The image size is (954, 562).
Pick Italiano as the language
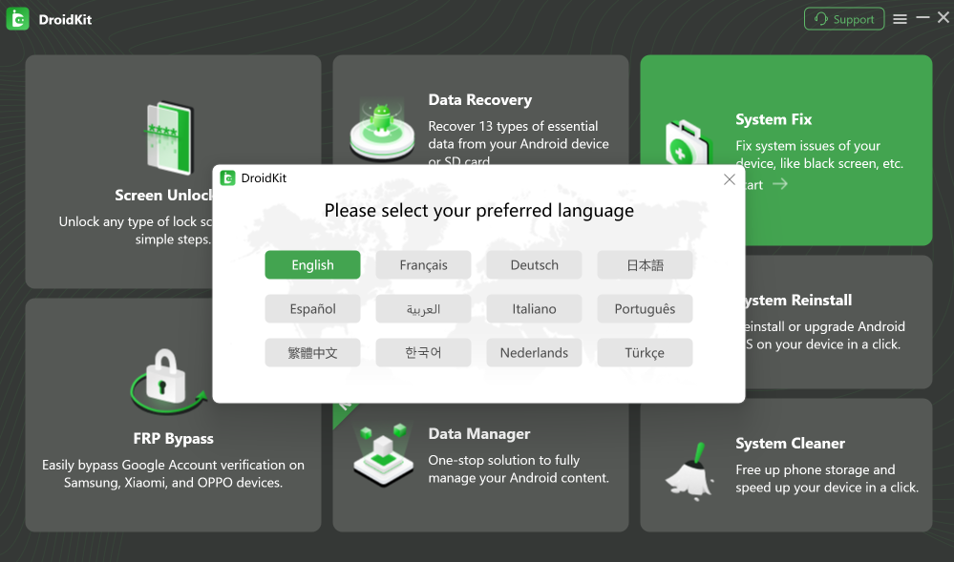534,308
